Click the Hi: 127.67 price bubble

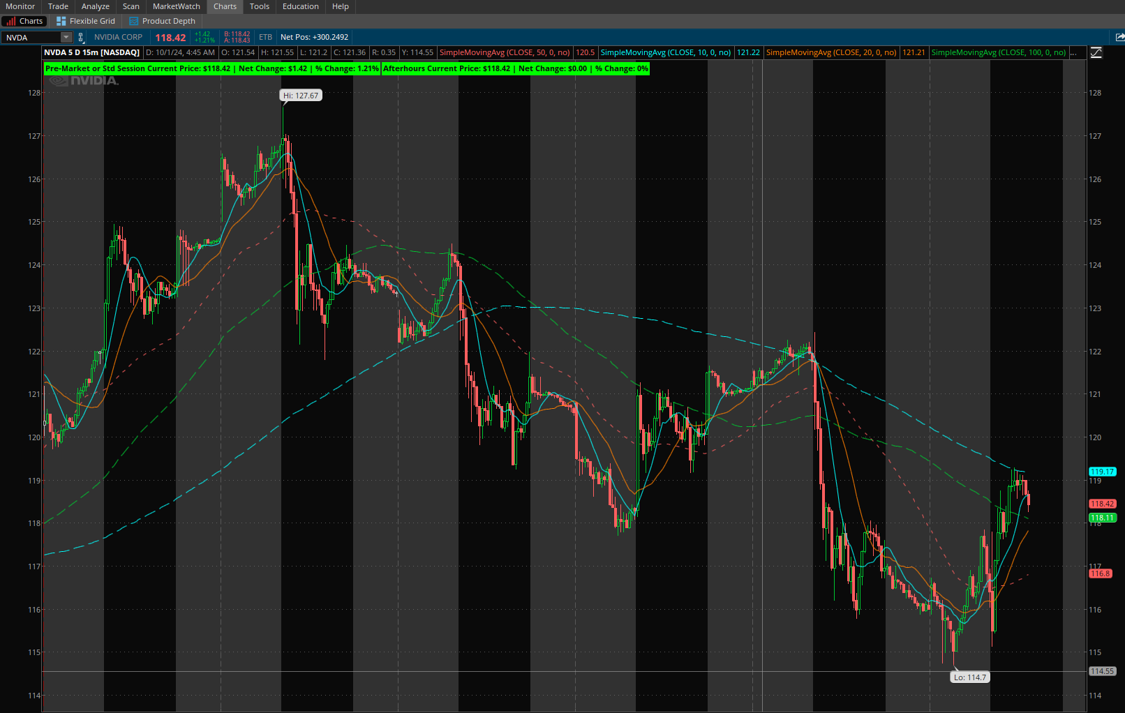[x=301, y=96]
